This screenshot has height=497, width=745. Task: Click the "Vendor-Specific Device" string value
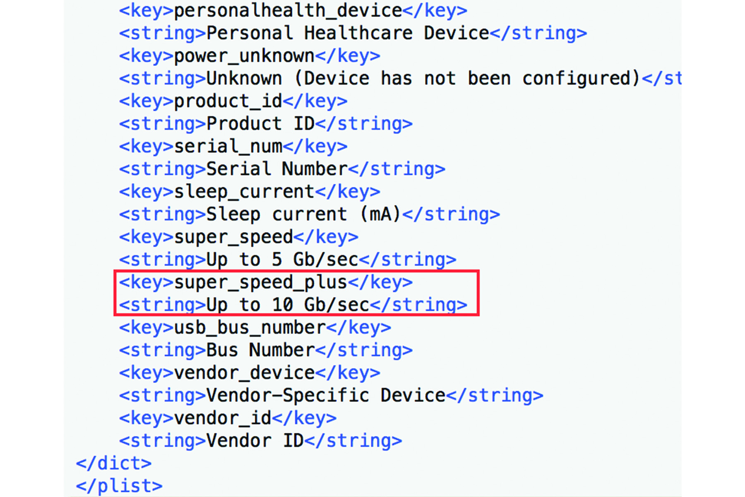pyautogui.click(x=325, y=396)
